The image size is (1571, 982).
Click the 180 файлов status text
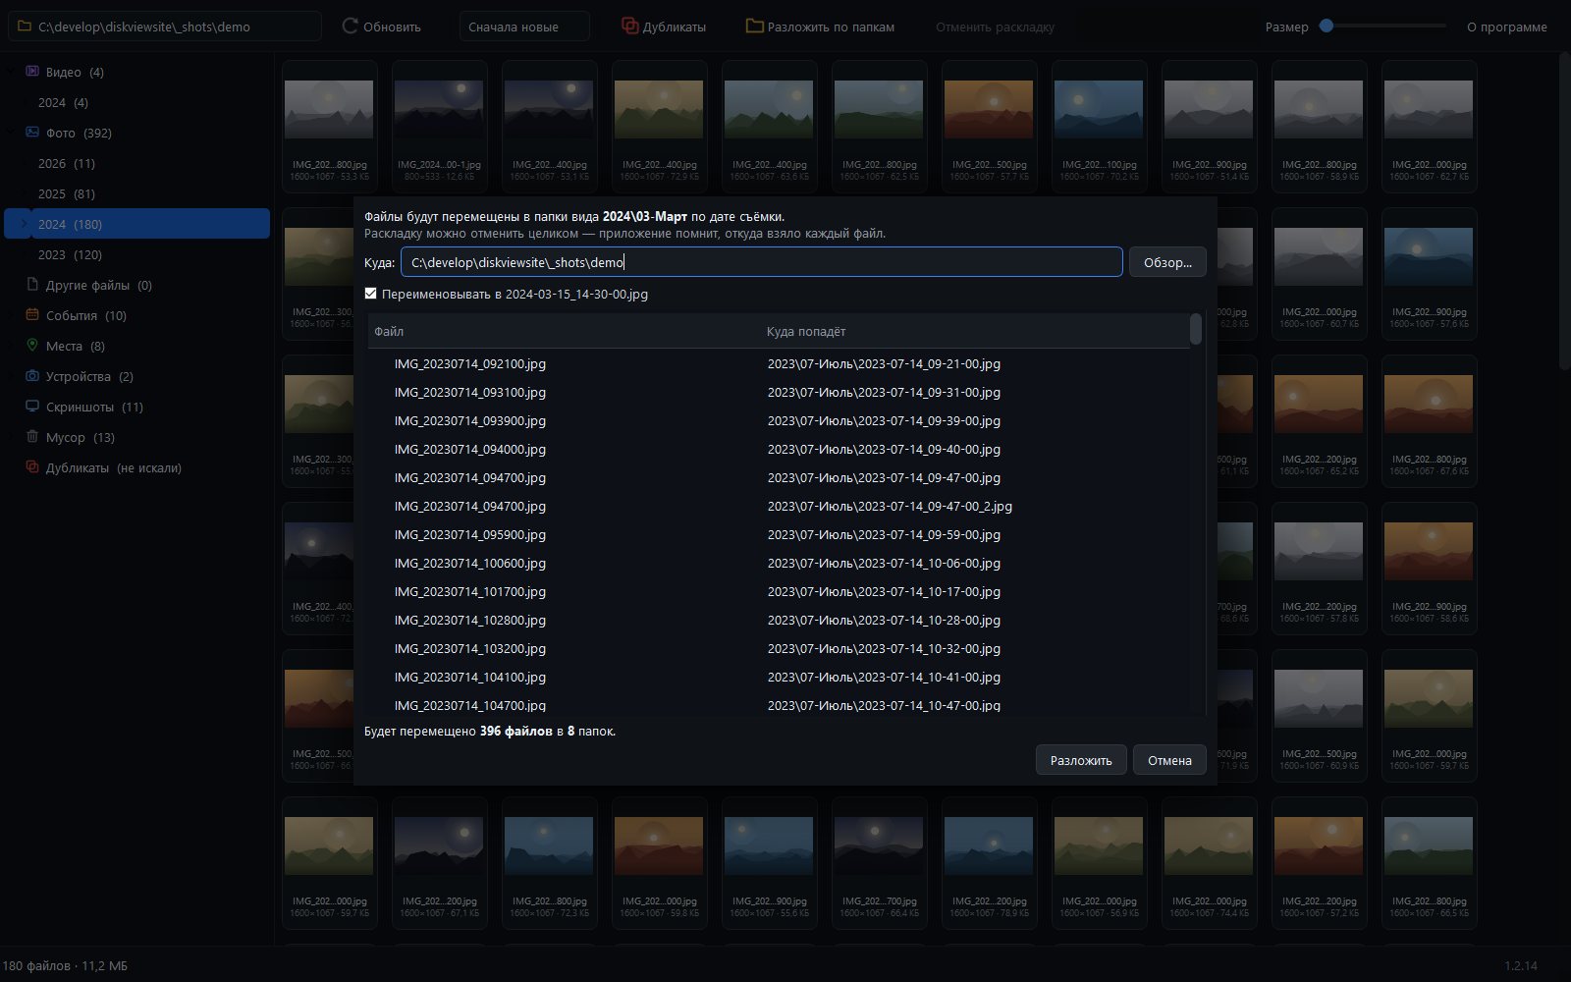click(65, 965)
